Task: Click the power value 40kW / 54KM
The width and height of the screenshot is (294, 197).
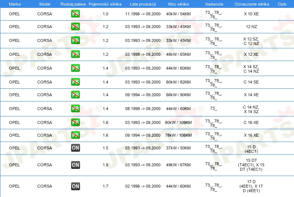Action: point(178,14)
